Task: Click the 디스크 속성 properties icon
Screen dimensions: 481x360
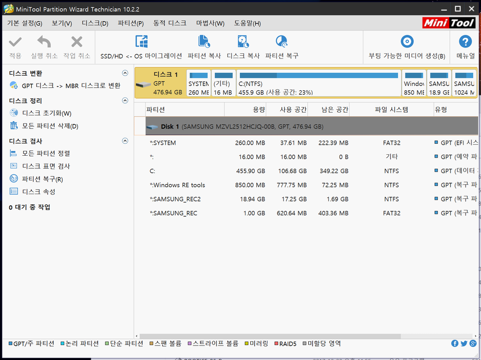Action: (x=13, y=191)
